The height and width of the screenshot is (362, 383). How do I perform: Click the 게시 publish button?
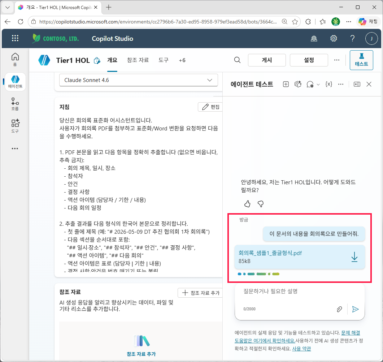267,60
